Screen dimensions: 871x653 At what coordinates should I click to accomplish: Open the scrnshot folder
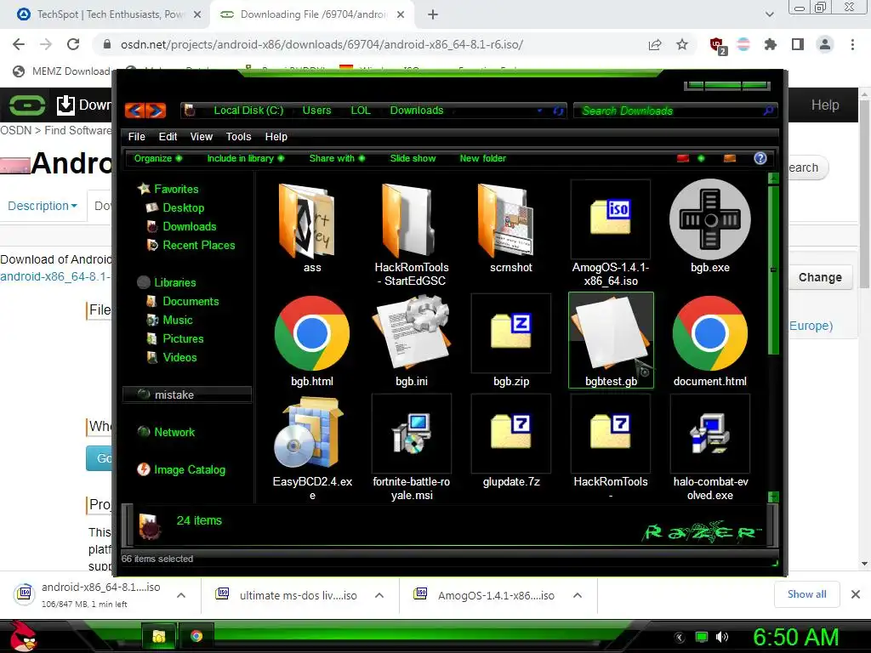507,221
